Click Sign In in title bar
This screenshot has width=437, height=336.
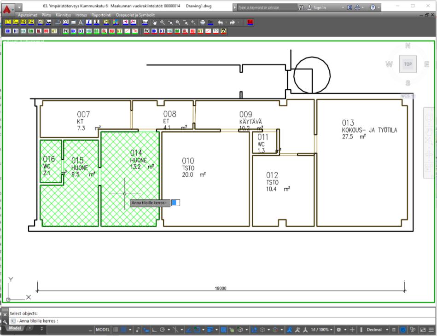click(x=320, y=7)
